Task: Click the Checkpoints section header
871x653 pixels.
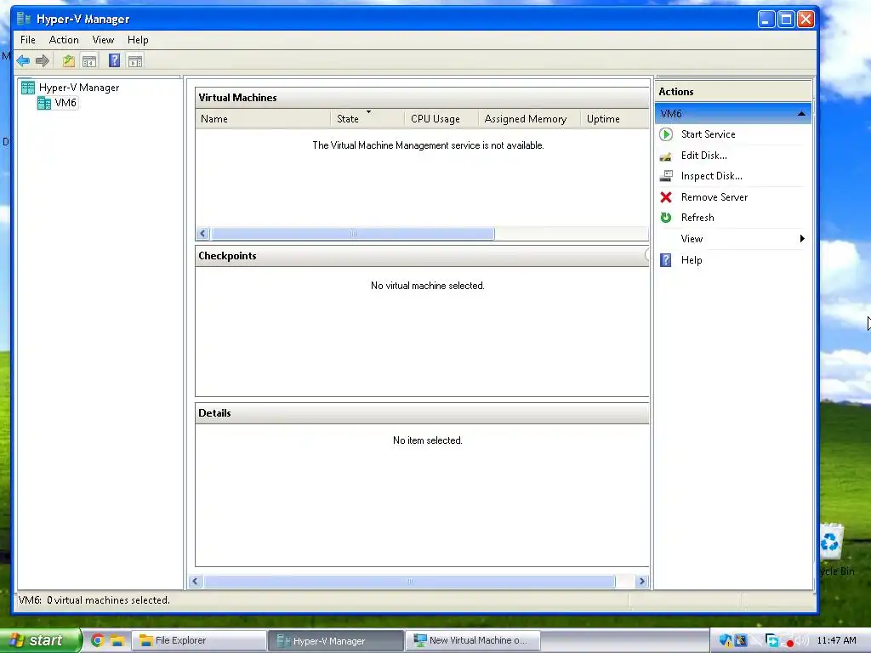Action: (x=422, y=256)
